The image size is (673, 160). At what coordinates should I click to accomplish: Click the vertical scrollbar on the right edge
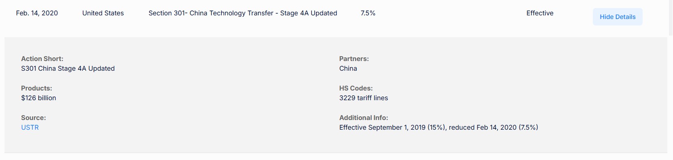pos(671,18)
